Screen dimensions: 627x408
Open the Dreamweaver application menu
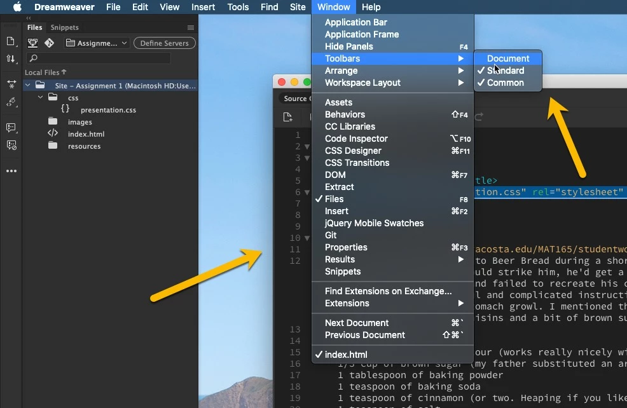click(64, 7)
